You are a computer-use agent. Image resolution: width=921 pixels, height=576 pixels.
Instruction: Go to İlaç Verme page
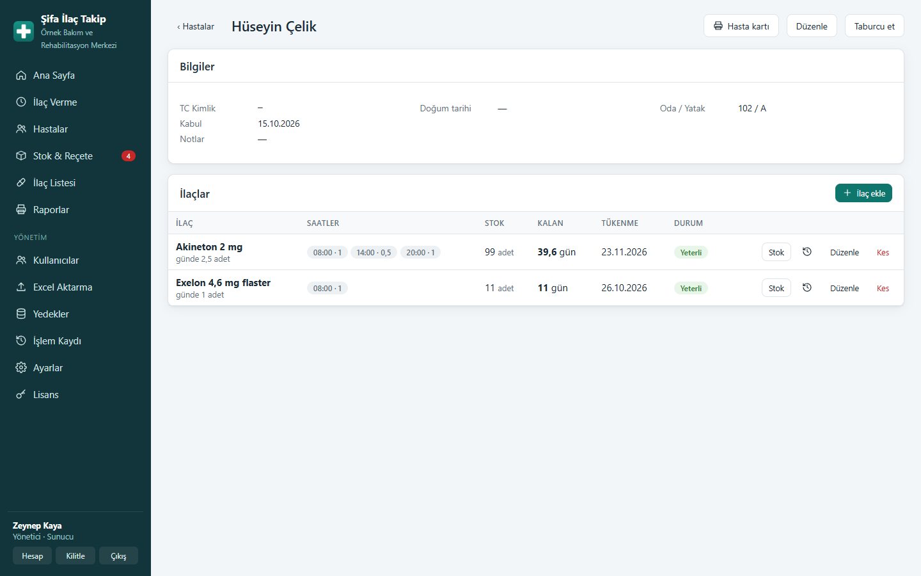75,102
